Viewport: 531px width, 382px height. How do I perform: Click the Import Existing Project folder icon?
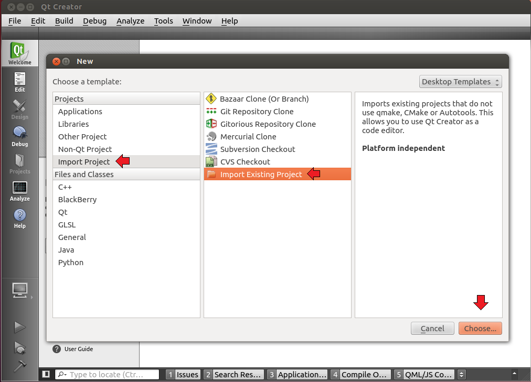point(211,174)
